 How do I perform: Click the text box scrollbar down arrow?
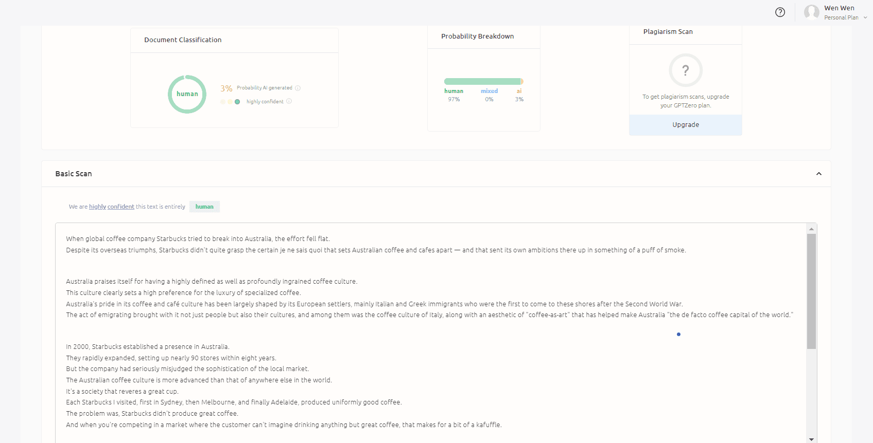pyautogui.click(x=811, y=439)
